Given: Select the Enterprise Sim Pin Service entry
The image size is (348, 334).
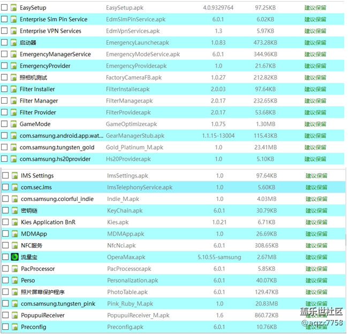Looking at the screenshot, I should click(54, 19).
